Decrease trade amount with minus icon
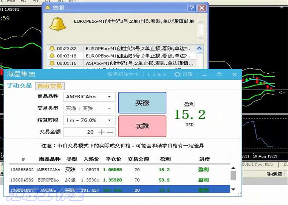Viewport: 288px width, 205px height. pyautogui.click(x=110, y=132)
